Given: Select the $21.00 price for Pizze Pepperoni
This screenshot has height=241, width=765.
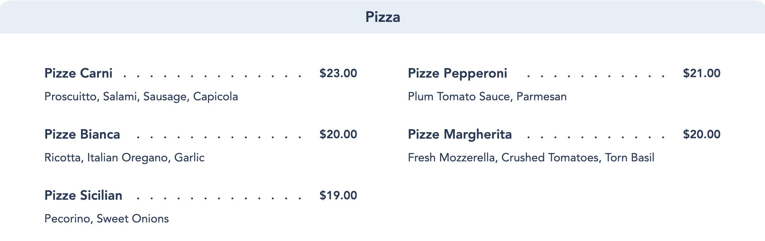Looking at the screenshot, I should click(701, 73).
